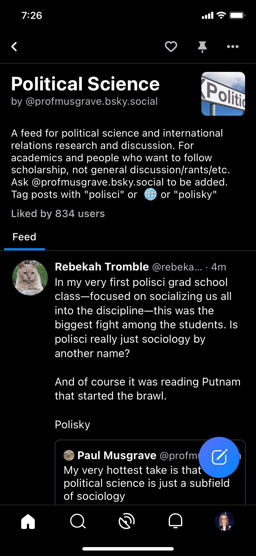Open Rebekah Tromble's cat avatar
256x556 pixels.
pos(30,278)
